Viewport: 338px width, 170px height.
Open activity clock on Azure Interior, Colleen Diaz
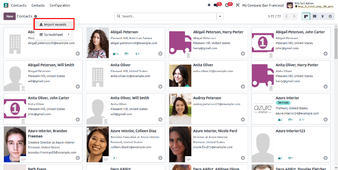[x=161, y=158]
